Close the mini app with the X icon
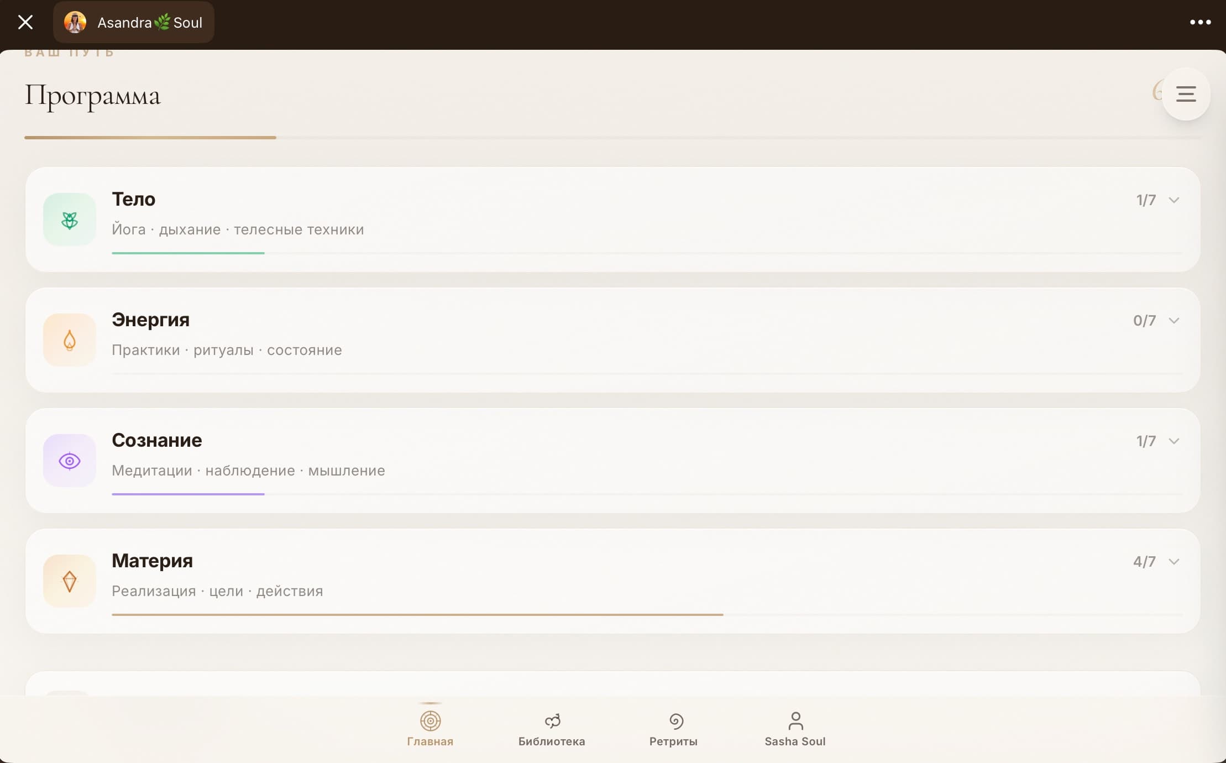This screenshot has width=1226, height=763. pos(25,23)
